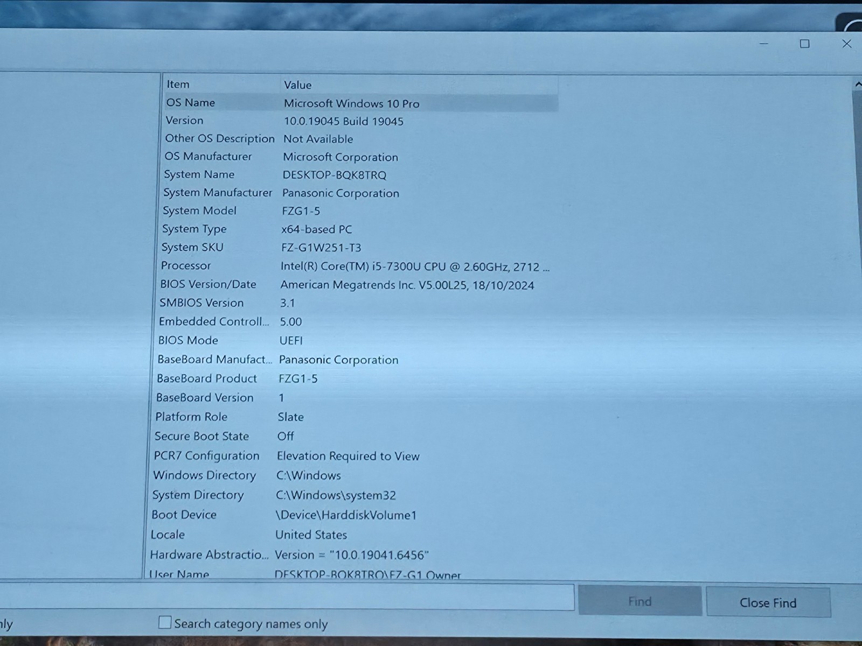
Task: Select the System Manufacturer row
Action: [359, 193]
